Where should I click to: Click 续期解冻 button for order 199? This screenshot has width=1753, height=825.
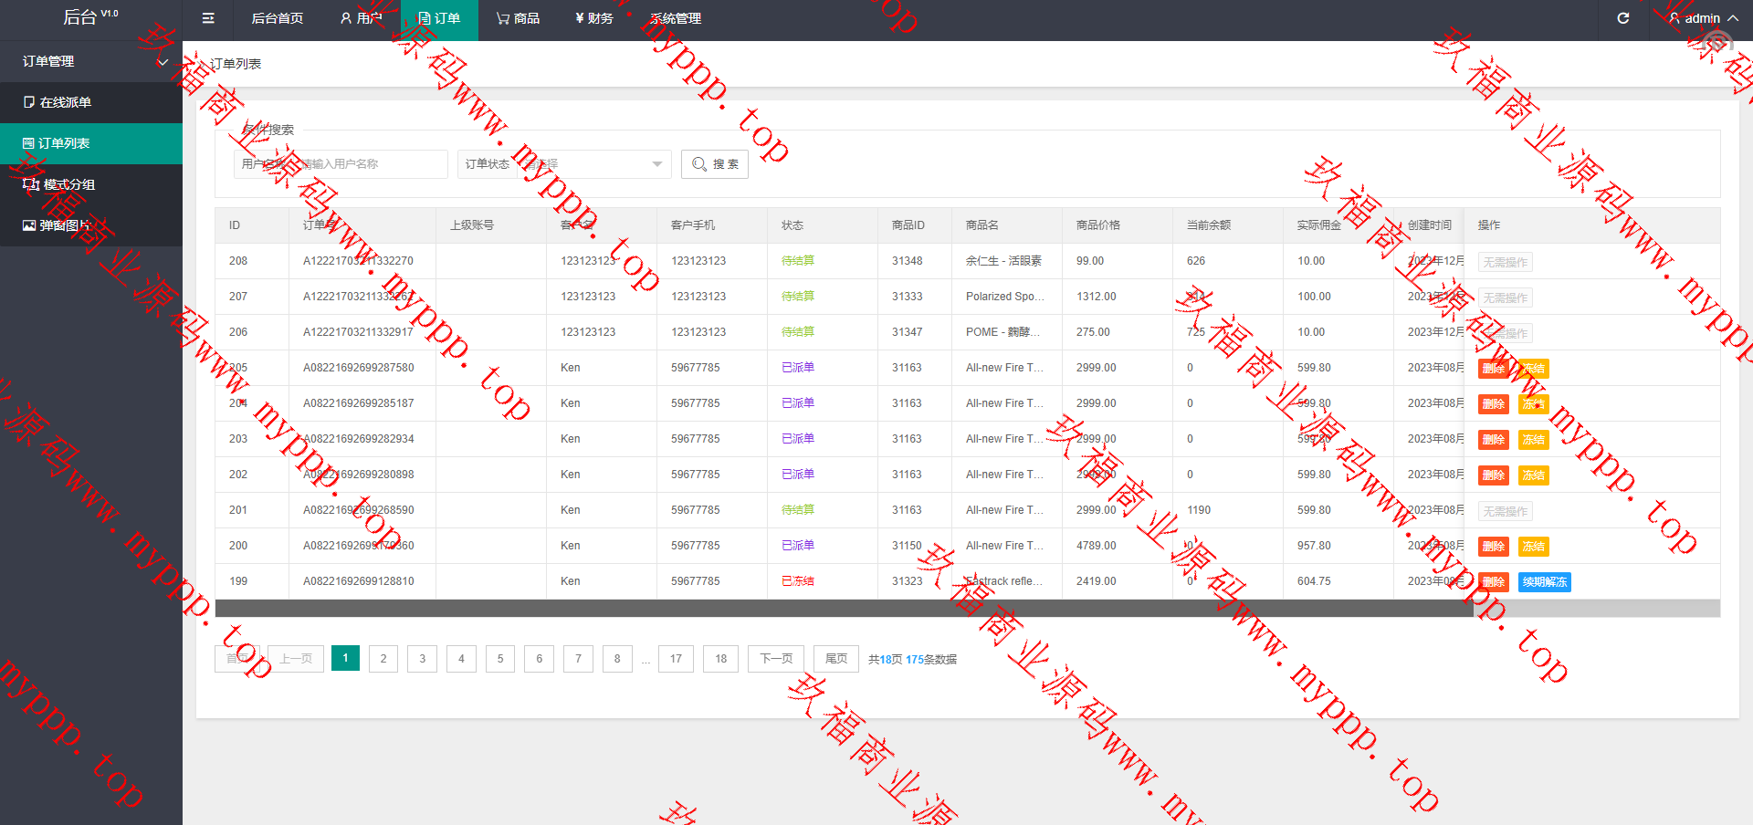click(1544, 582)
